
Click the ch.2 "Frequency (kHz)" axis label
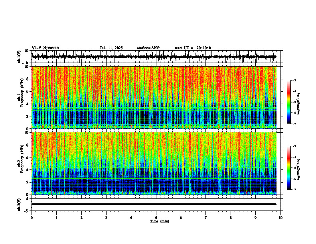[x=22, y=159]
